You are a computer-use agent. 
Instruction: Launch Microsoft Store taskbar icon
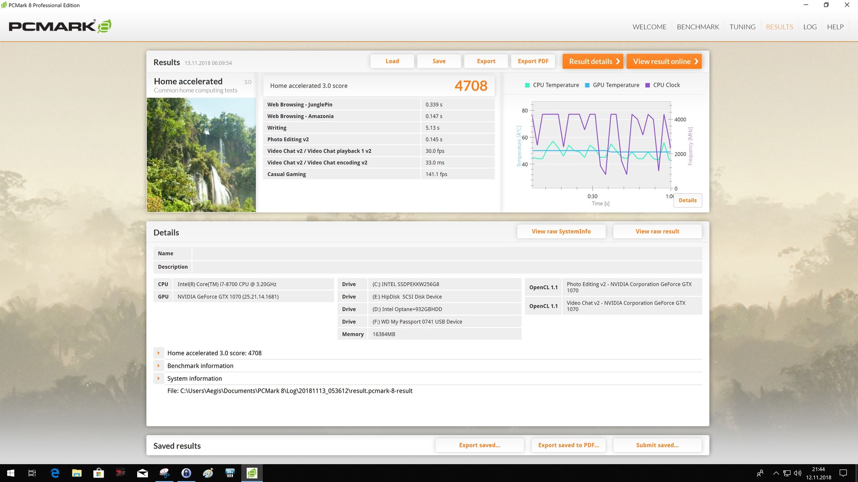[x=98, y=473]
